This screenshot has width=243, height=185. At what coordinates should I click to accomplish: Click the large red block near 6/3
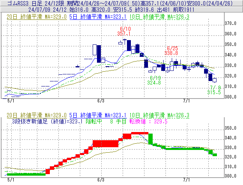tap(106, 144)
